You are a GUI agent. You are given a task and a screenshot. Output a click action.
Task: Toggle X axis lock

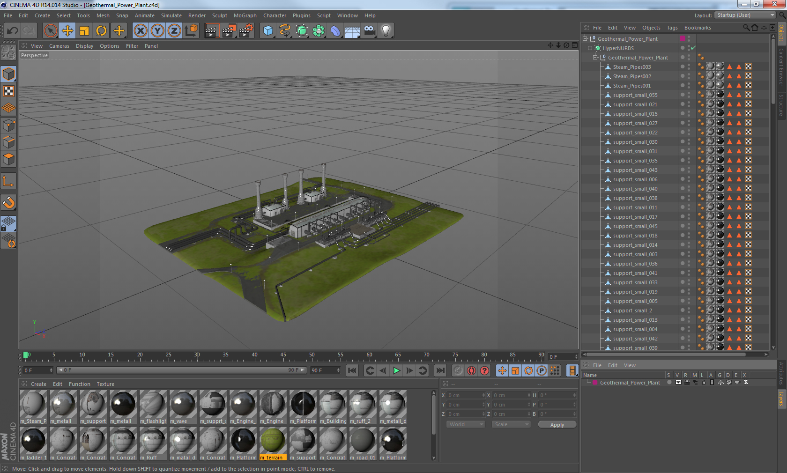tap(140, 31)
